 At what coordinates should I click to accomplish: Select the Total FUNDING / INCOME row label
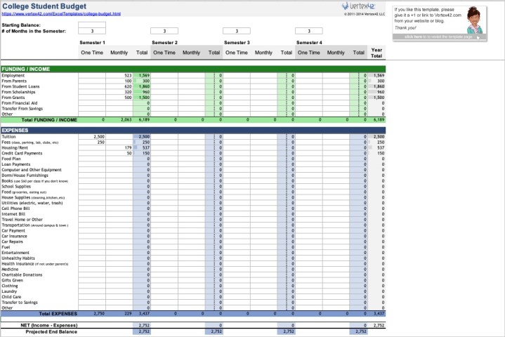[49, 120]
